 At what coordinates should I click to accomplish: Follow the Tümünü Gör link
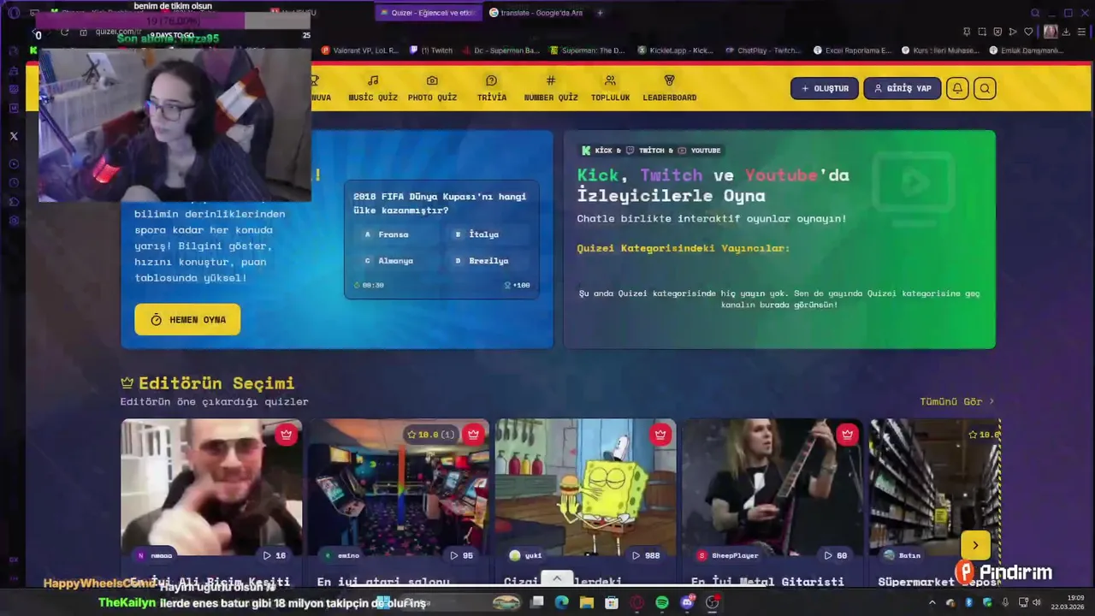(957, 401)
